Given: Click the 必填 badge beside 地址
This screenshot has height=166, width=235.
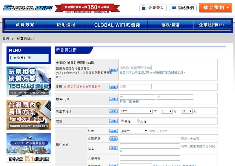Looking at the screenshot, I should coord(114,148).
